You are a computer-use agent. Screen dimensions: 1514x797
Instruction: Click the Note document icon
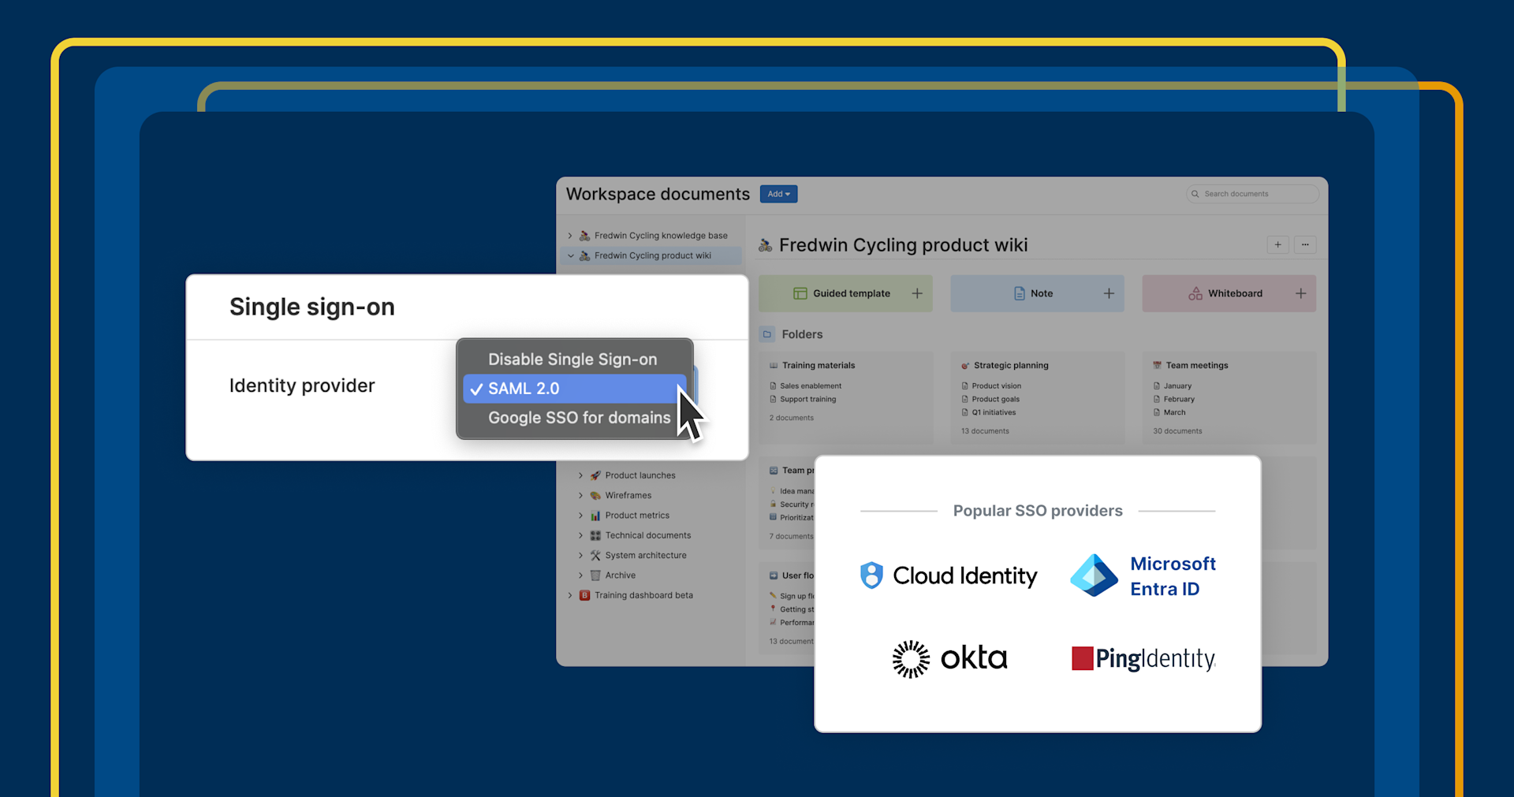point(1017,292)
